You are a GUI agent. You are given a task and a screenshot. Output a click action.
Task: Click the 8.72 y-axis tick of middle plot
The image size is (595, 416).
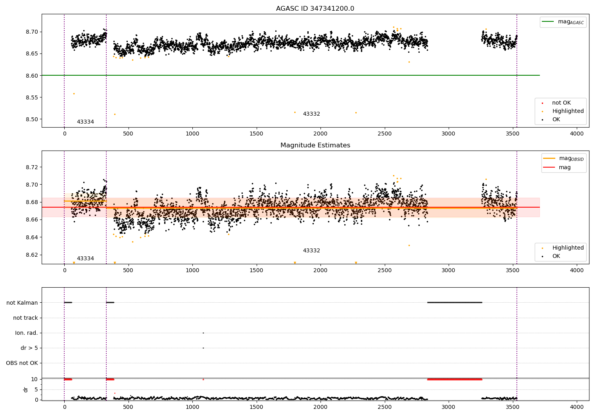(32, 167)
